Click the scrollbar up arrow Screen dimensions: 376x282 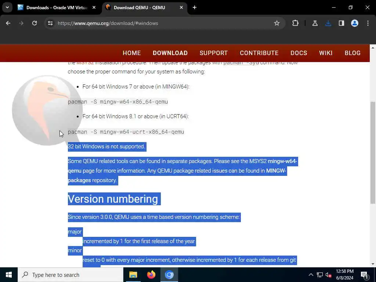point(373,48)
